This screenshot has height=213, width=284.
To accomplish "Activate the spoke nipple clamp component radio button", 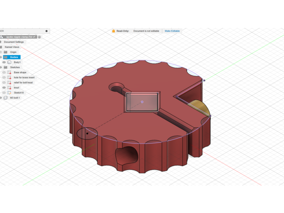I will pos(39,37).
